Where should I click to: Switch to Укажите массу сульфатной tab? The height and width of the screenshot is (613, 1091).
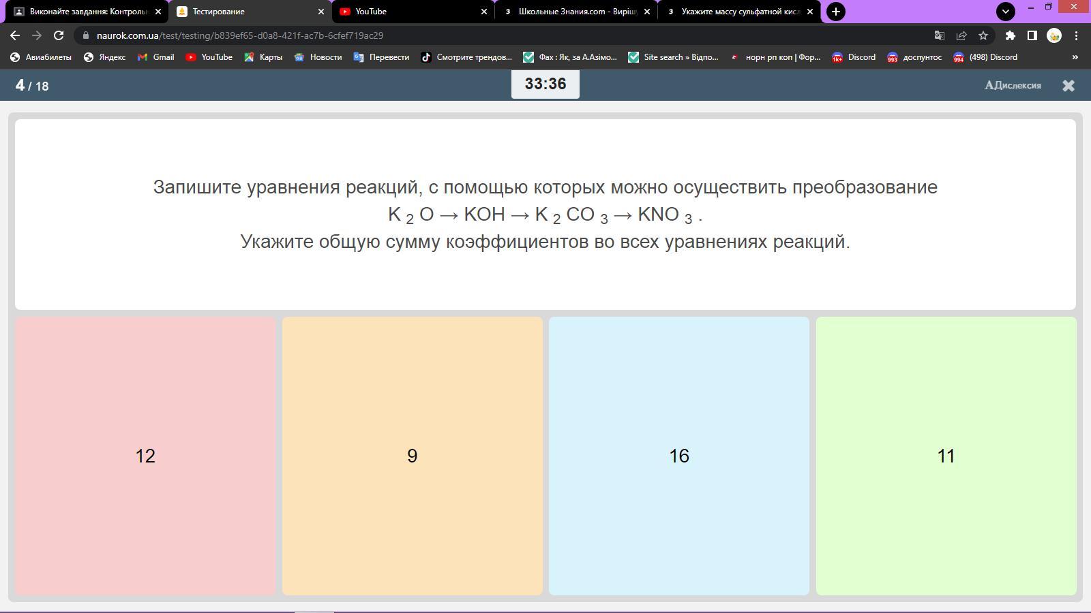click(x=739, y=12)
